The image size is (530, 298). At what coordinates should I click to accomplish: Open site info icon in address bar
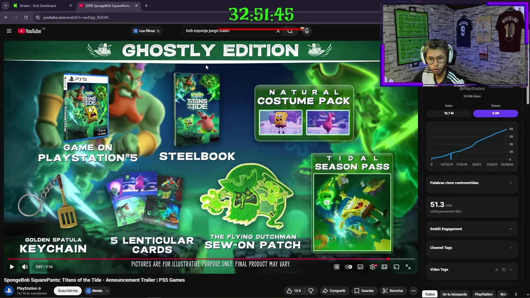pyautogui.click(x=38, y=17)
